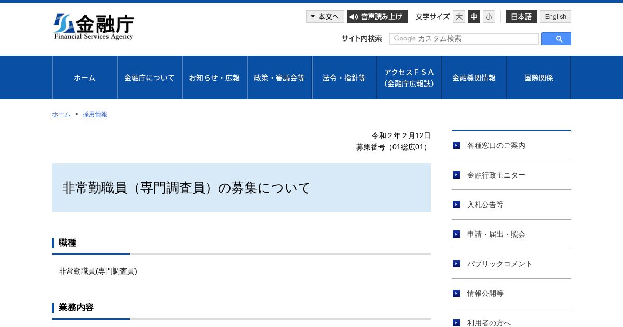623x327 pixels.
Task: Click the arrow icon beside 各種窓口のご案内
Action: 456,145
